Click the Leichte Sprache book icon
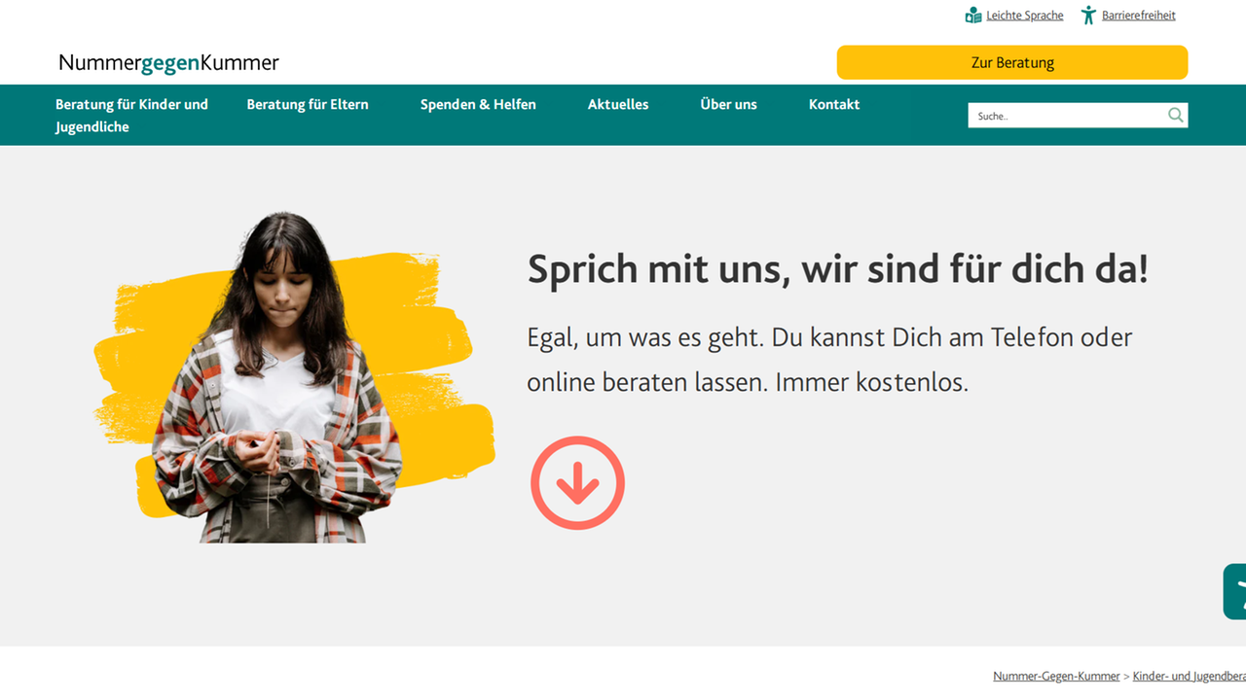 click(971, 15)
